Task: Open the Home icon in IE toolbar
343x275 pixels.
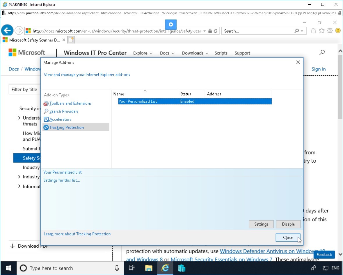Action: 313,31
